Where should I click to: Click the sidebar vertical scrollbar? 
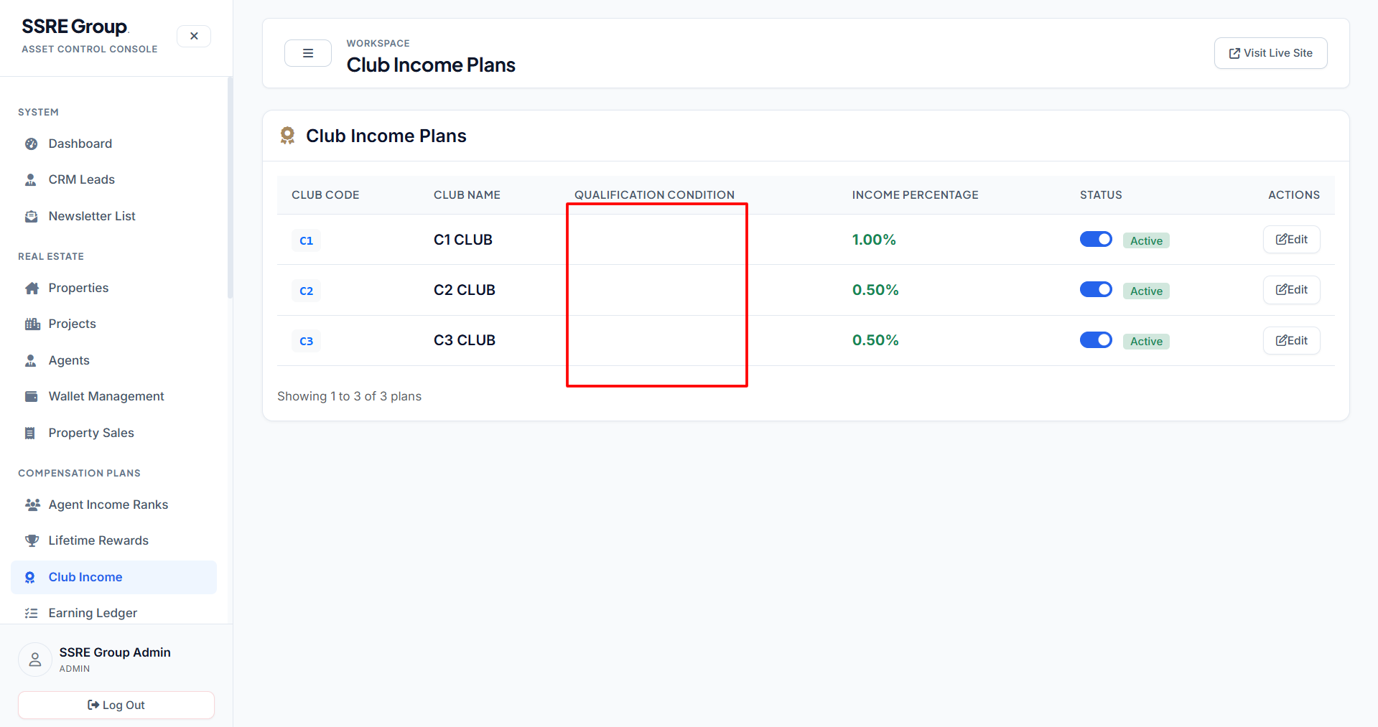(230, 188)
